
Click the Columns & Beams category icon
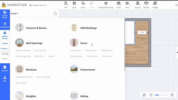tap(19, 27)
